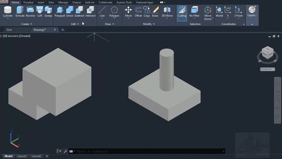The image size is (282, 159).
Task: Switch to the Layout1 tab
Action: [x=22, y=156]
